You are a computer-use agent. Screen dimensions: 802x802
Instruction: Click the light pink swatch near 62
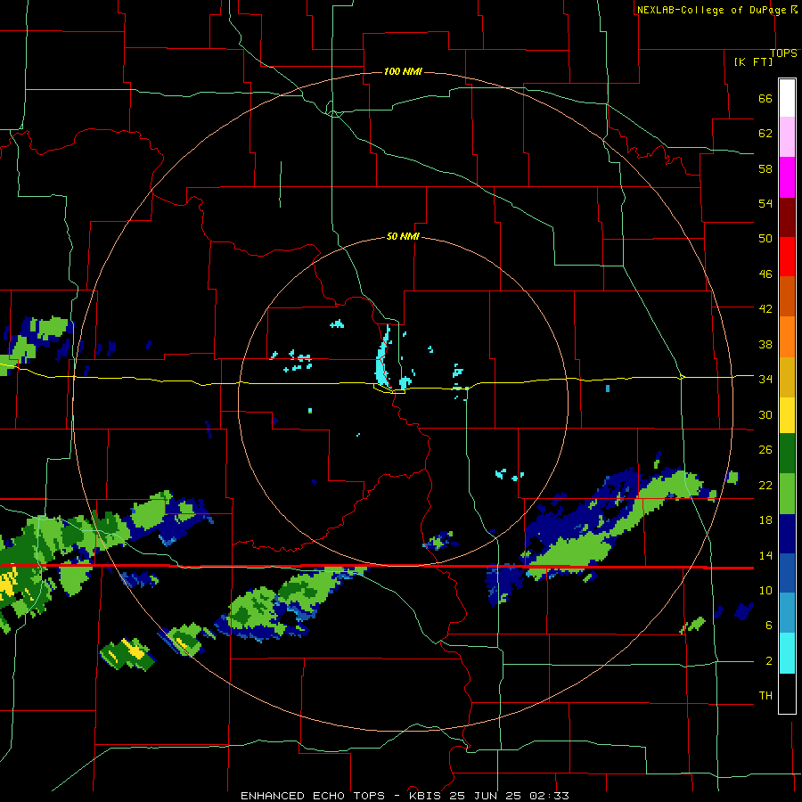tap(787, 137)
